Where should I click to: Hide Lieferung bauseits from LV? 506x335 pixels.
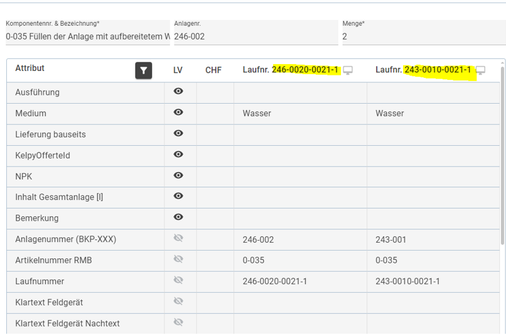[178, 133]
